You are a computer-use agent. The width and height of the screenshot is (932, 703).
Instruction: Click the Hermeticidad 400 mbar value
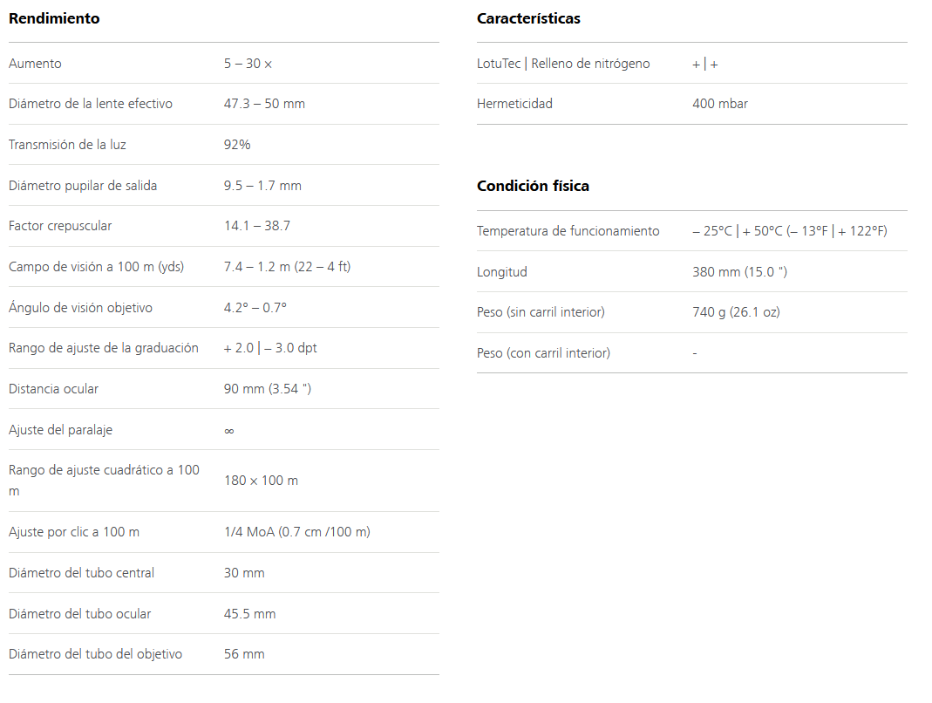pos(720,104)
